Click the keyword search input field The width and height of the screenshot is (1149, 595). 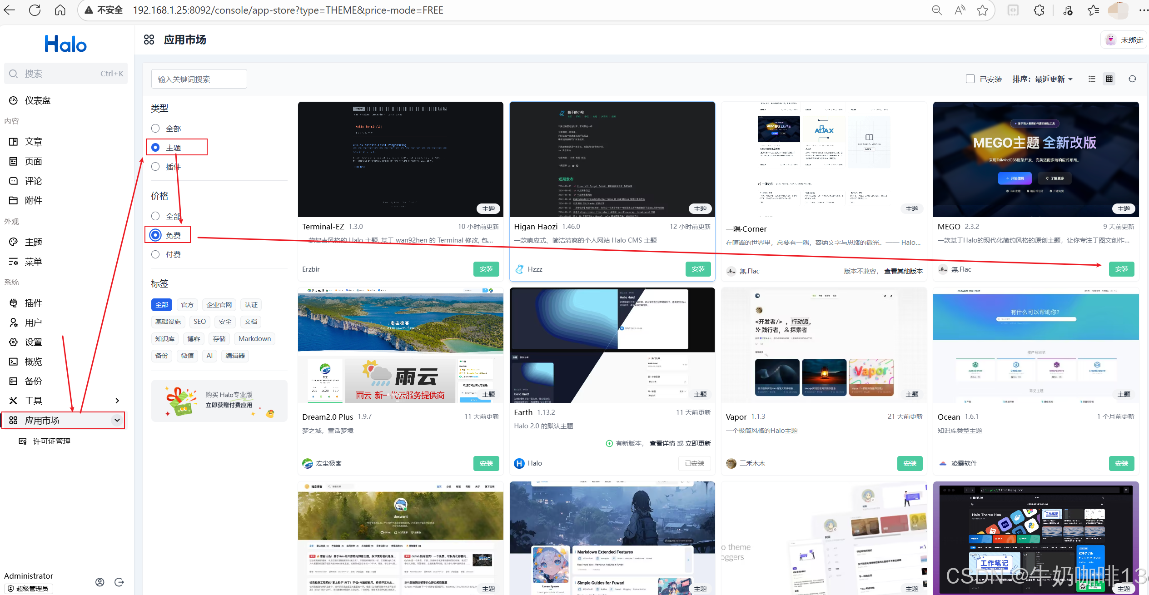tap(199, 79)
